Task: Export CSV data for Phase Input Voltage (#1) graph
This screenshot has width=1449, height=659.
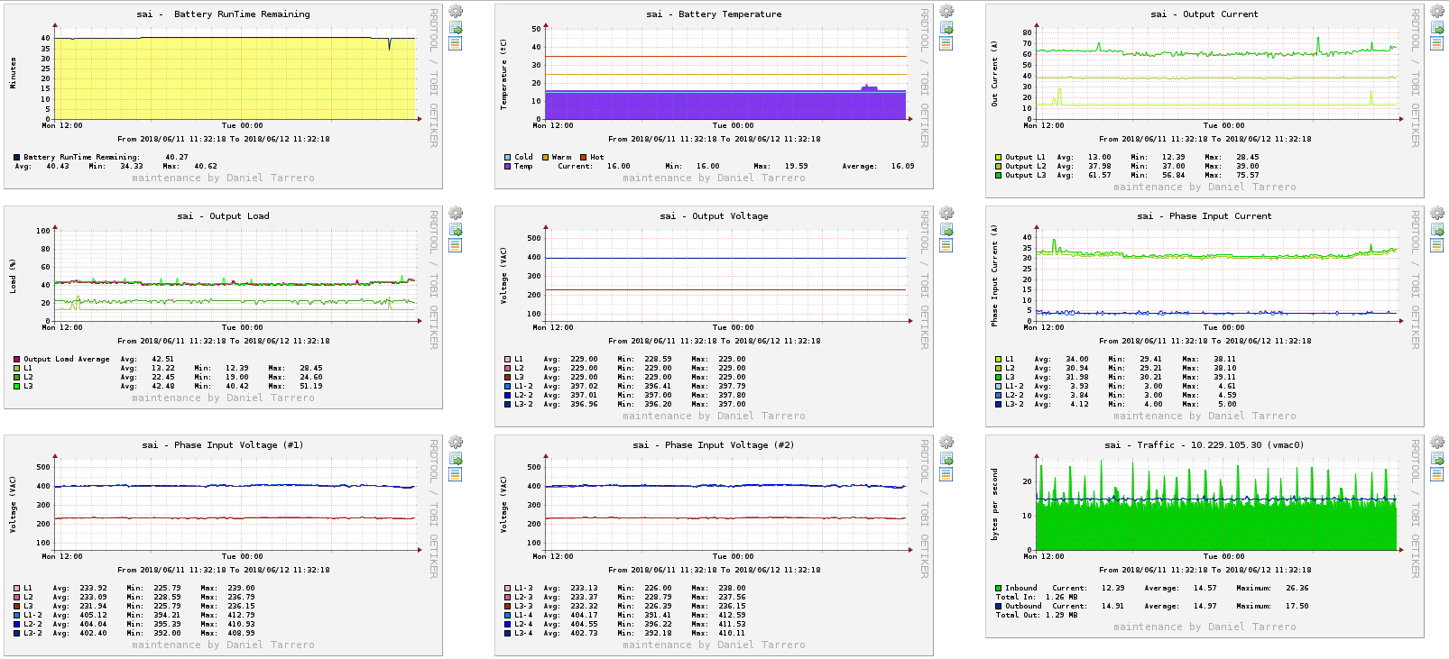Action: 456,459
